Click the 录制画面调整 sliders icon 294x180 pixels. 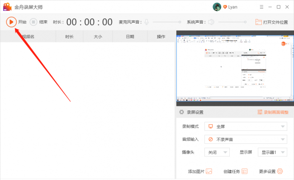(x=260, y=112)
